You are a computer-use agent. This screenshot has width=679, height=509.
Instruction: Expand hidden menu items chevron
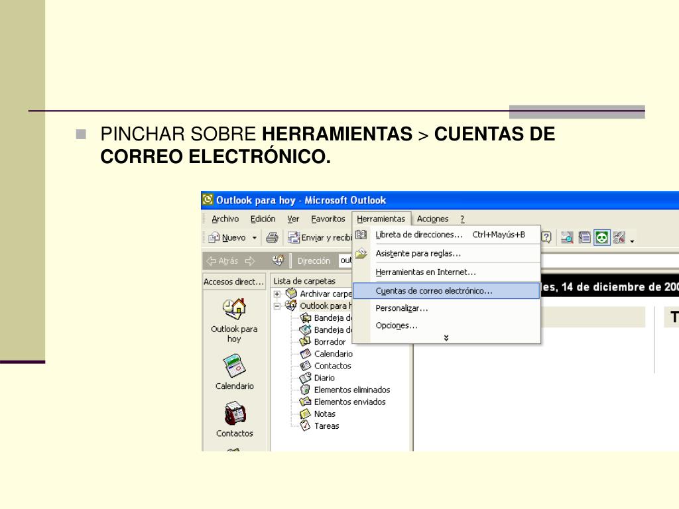tap(446, 338)
